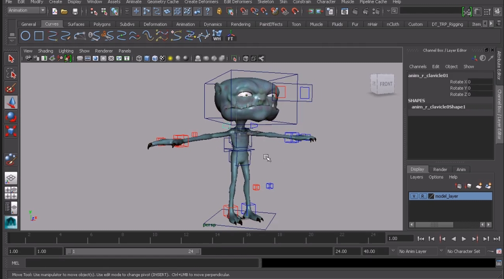504x279 pixels.
Task: Activate the Select tool arrow in toolbox
Action: (11, 59)
